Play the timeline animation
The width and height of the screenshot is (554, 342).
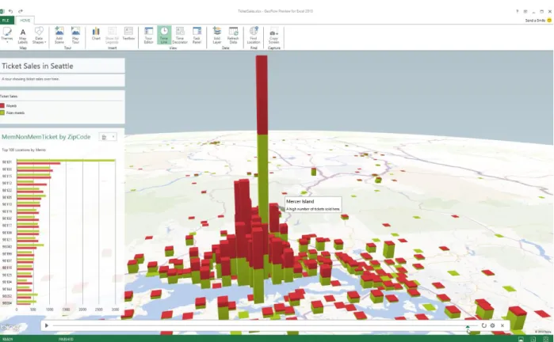[47, 325]
